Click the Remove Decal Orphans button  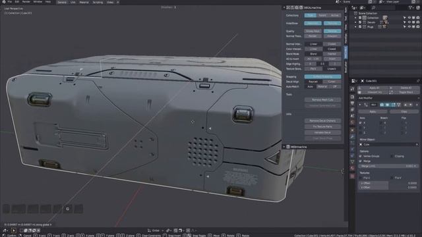[322, 120]
